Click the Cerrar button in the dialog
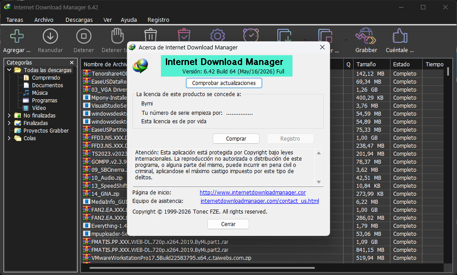 228,224
